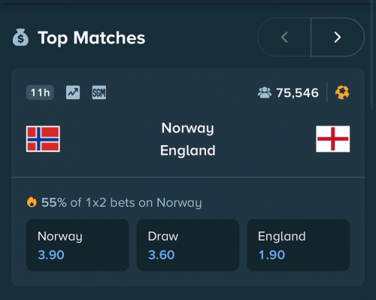
Task: Select the 55% of 1x2 bets text
Action: point(122,202)
